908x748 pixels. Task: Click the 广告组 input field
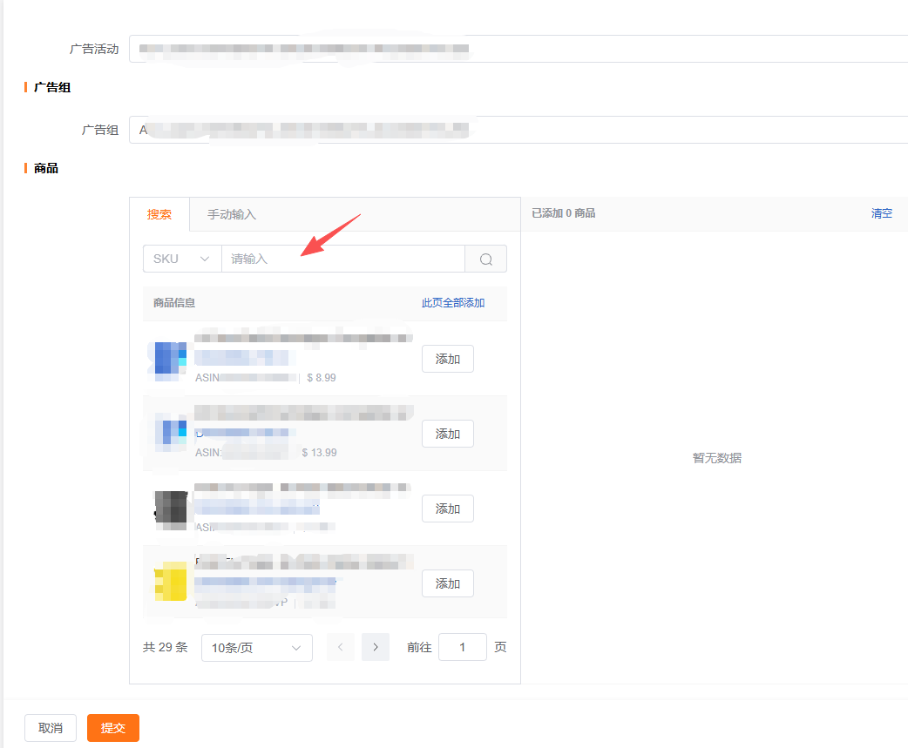point(518,130)
